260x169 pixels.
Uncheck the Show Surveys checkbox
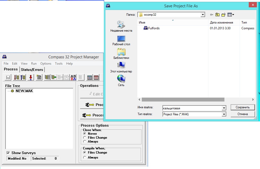(x=8, y=153)
